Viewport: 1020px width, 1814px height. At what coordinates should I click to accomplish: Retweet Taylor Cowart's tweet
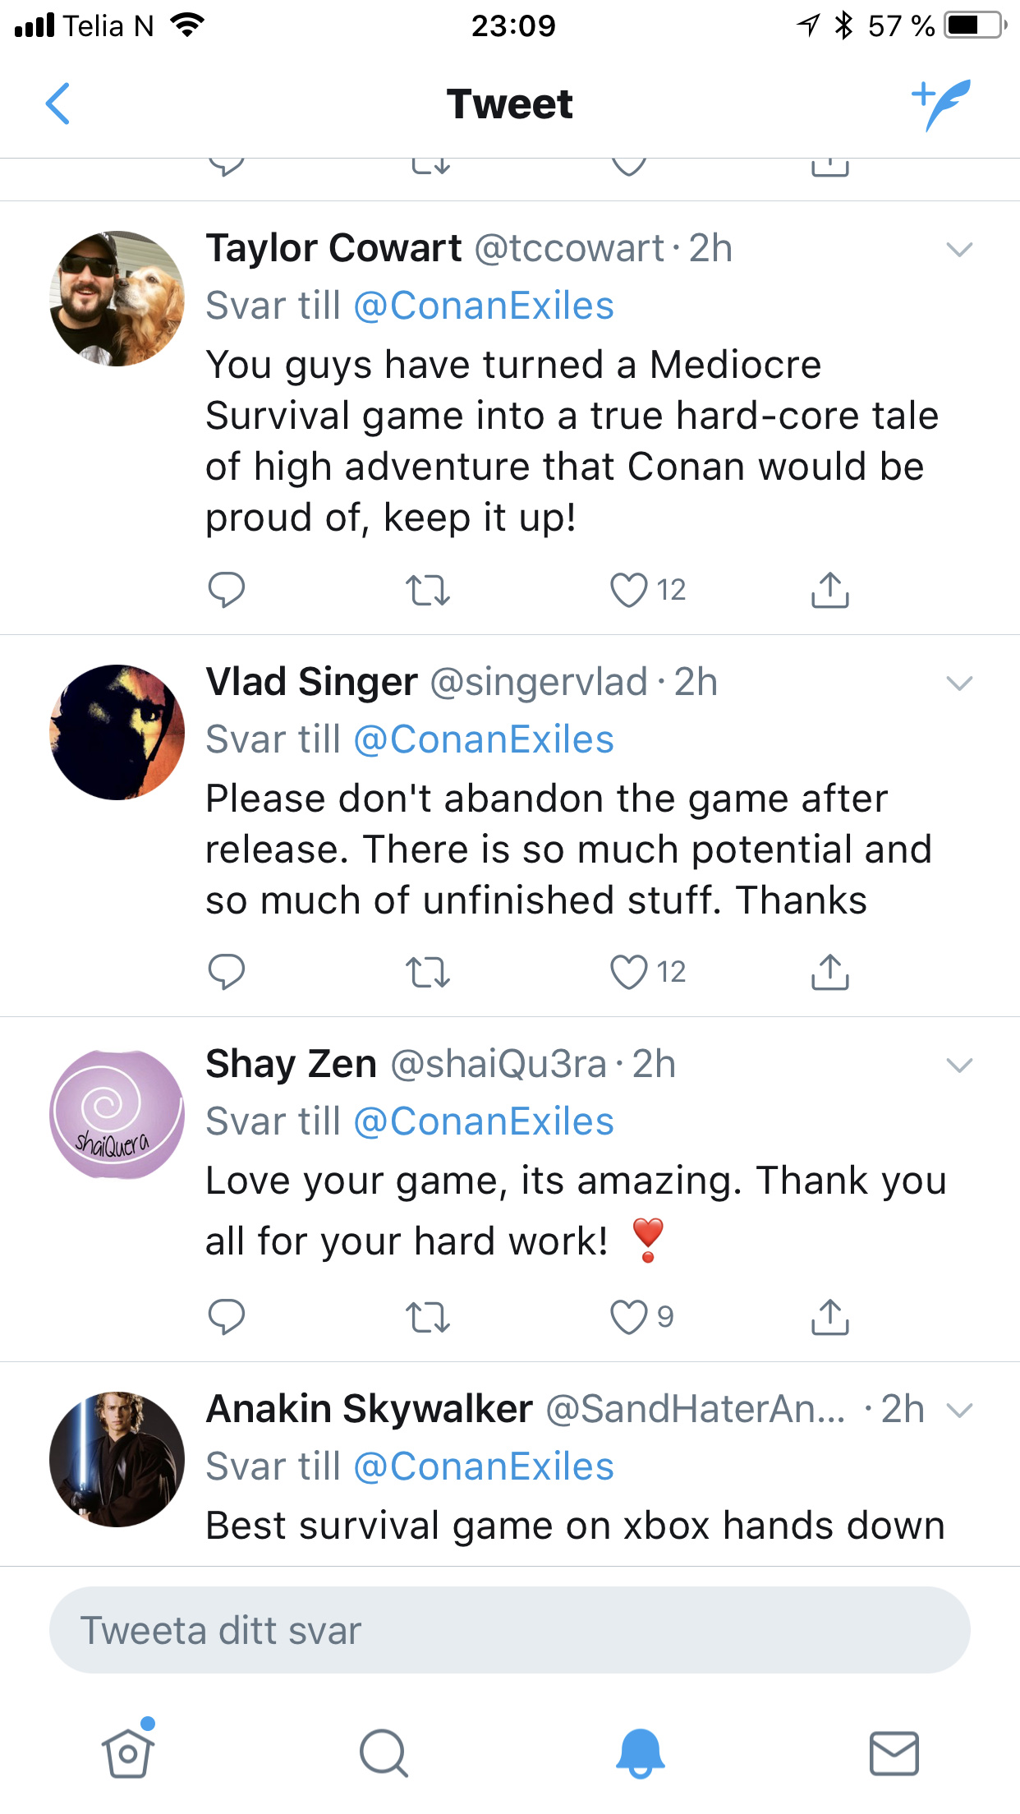point(428,590)
